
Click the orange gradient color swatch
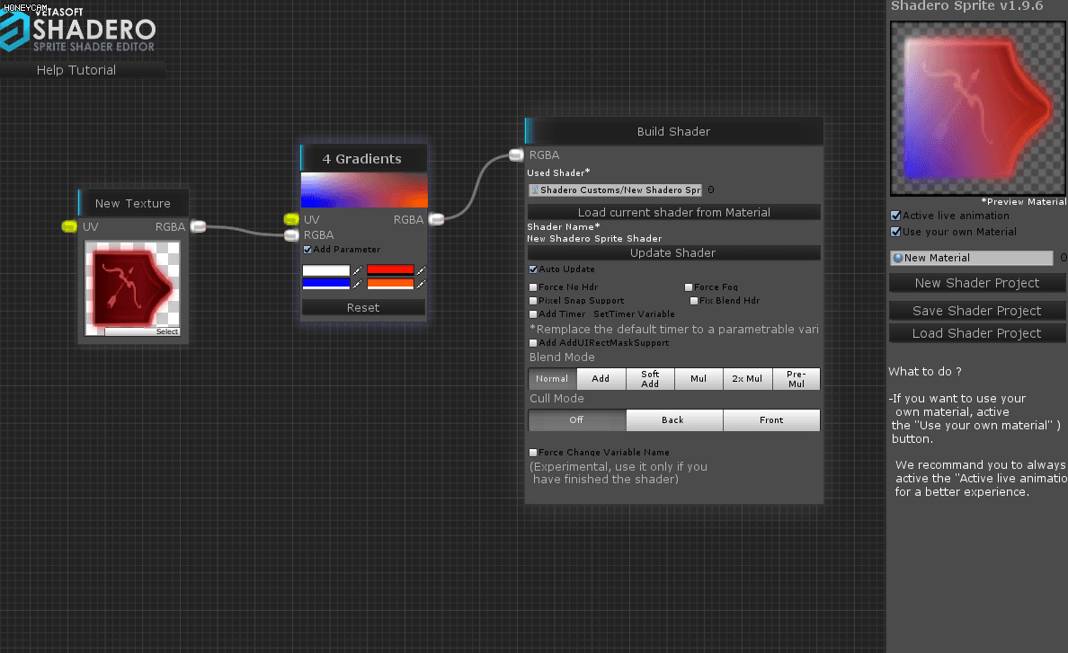390,284
